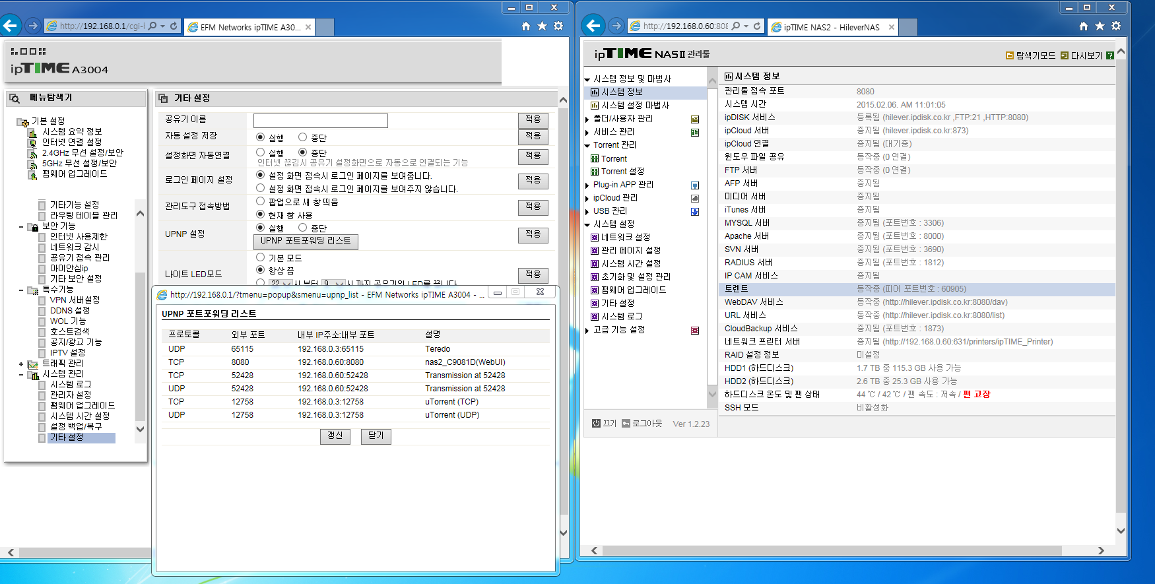Image resolution: width=1155 pixels, height=584 pixels.
Task: Select 중단 for UPNP 설정
Action: [302, 228]
